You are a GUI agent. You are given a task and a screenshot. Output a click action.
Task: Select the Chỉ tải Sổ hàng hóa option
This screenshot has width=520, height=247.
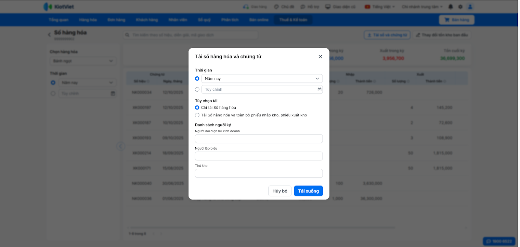pyautogui.click(x=197, y=108)
